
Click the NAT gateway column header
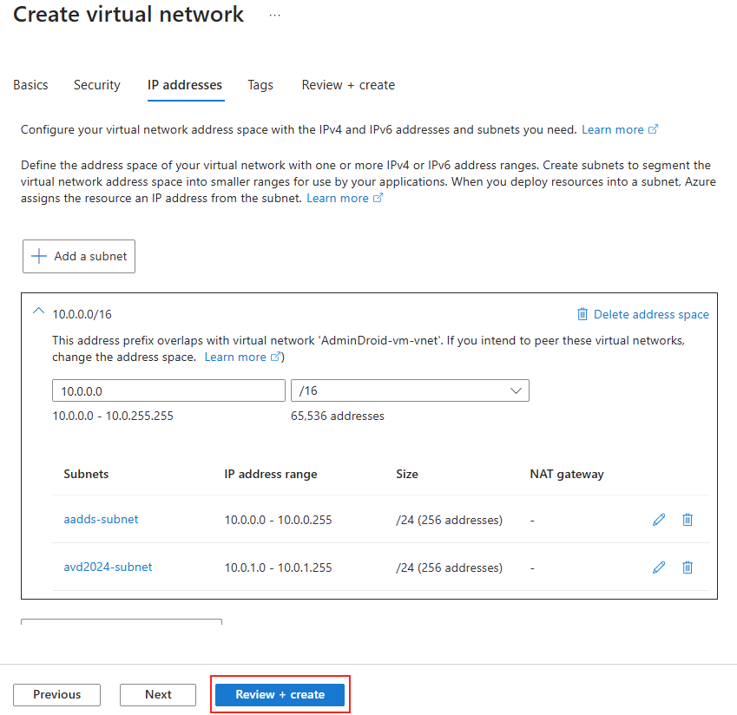point(567,474)
